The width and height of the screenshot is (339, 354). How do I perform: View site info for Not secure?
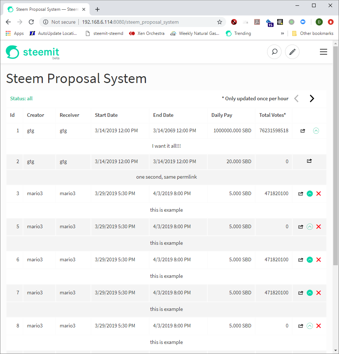(x=59, y=22)
